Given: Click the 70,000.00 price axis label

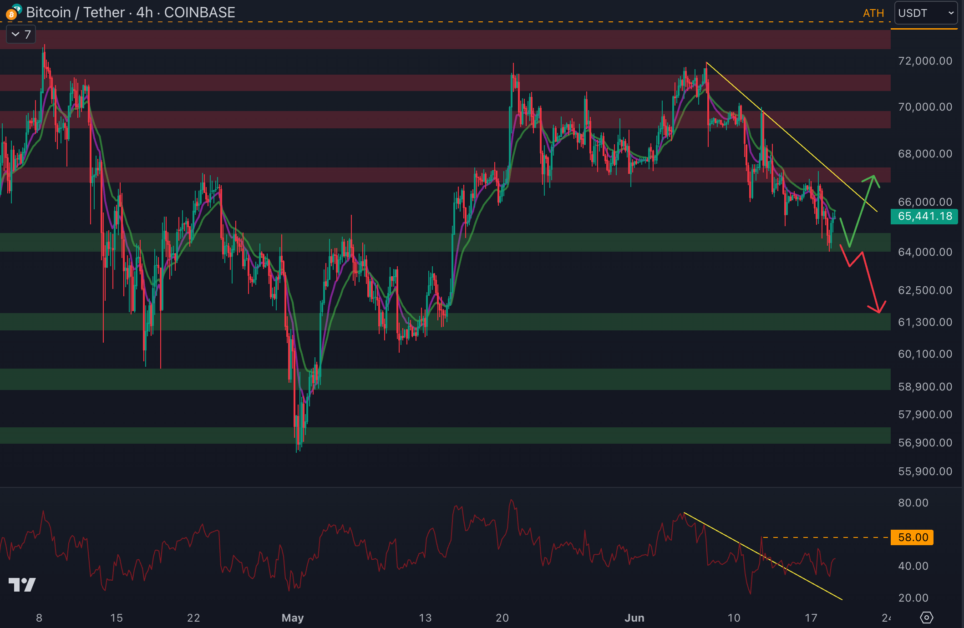Looking at the screenshot, I should [x=924, y=107].
